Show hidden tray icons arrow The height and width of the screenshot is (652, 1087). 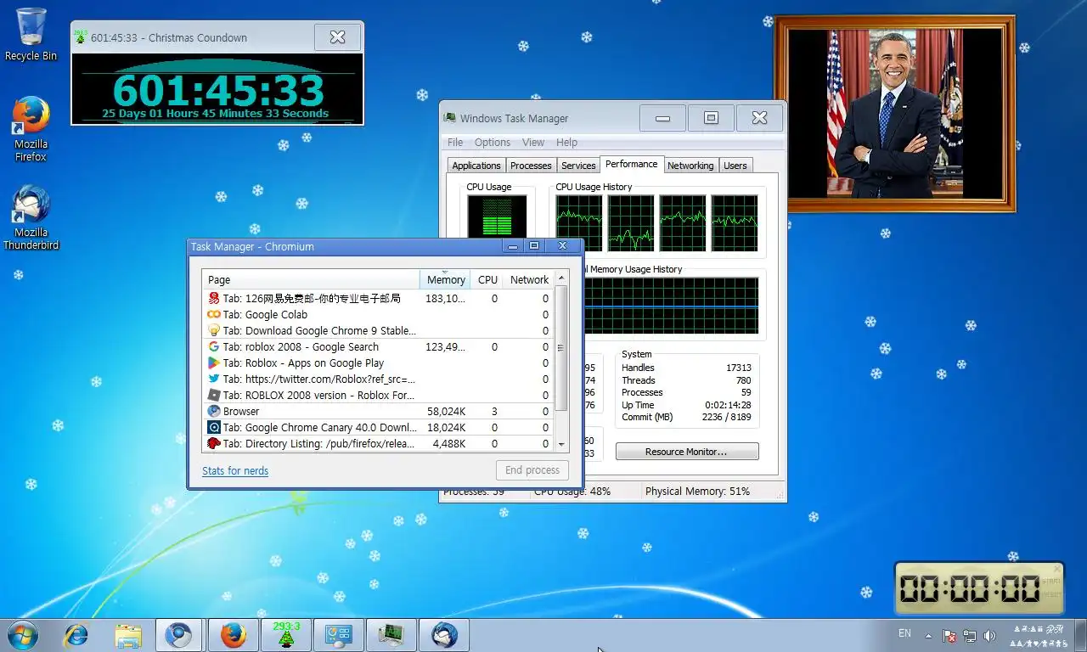click(929, 636)
